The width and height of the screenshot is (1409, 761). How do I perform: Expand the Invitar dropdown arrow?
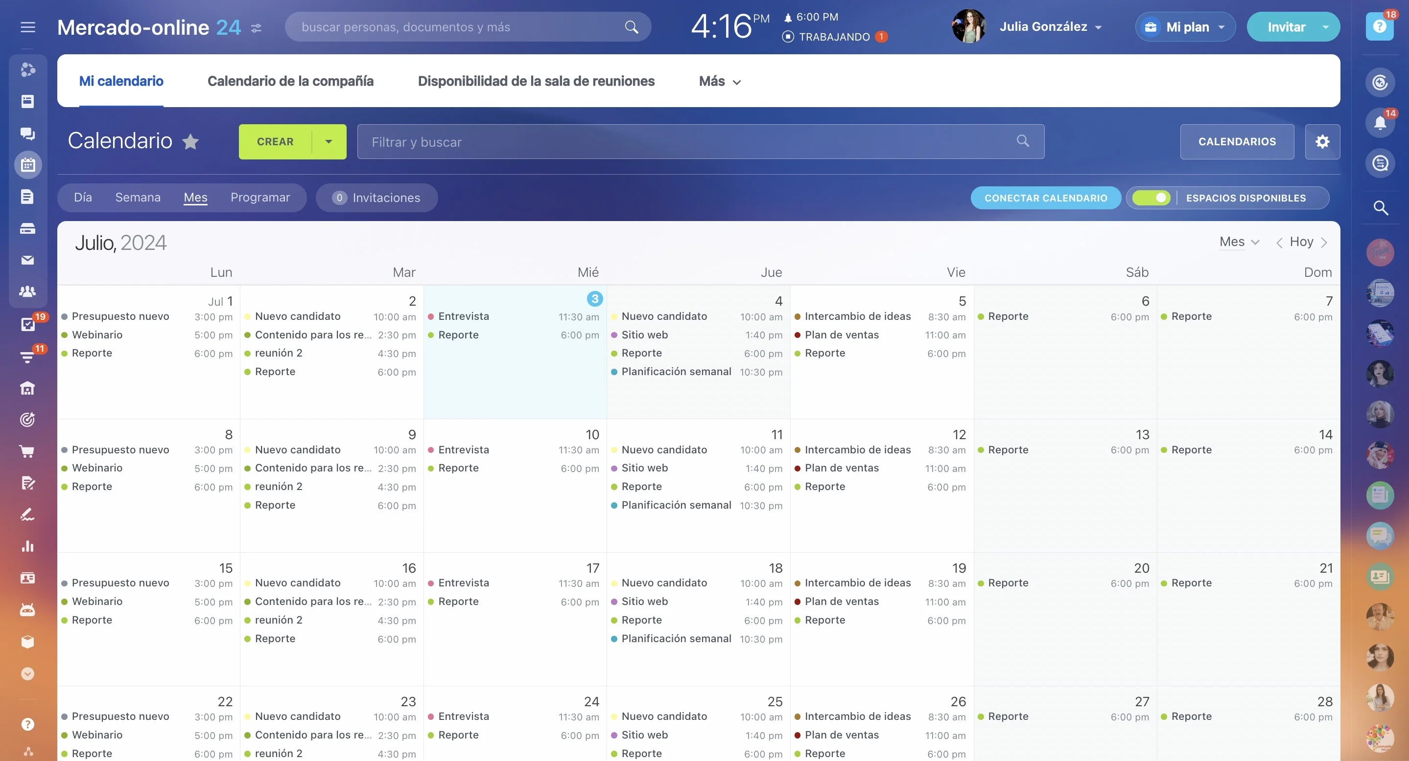(1325, 27)
